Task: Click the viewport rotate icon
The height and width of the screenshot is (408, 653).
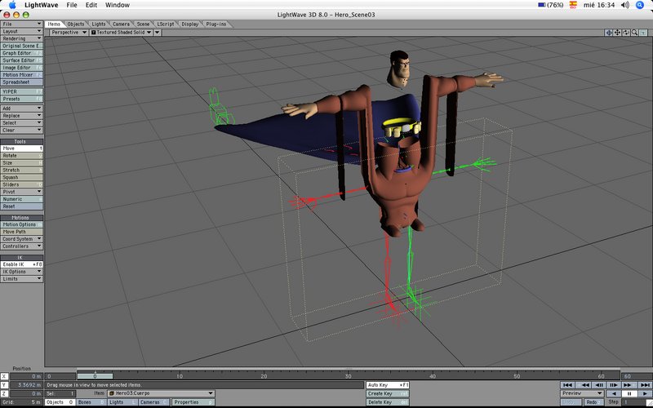Action: pos(626,33)
